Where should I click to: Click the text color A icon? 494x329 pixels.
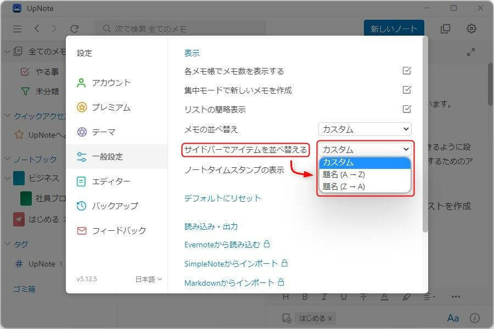384,297
